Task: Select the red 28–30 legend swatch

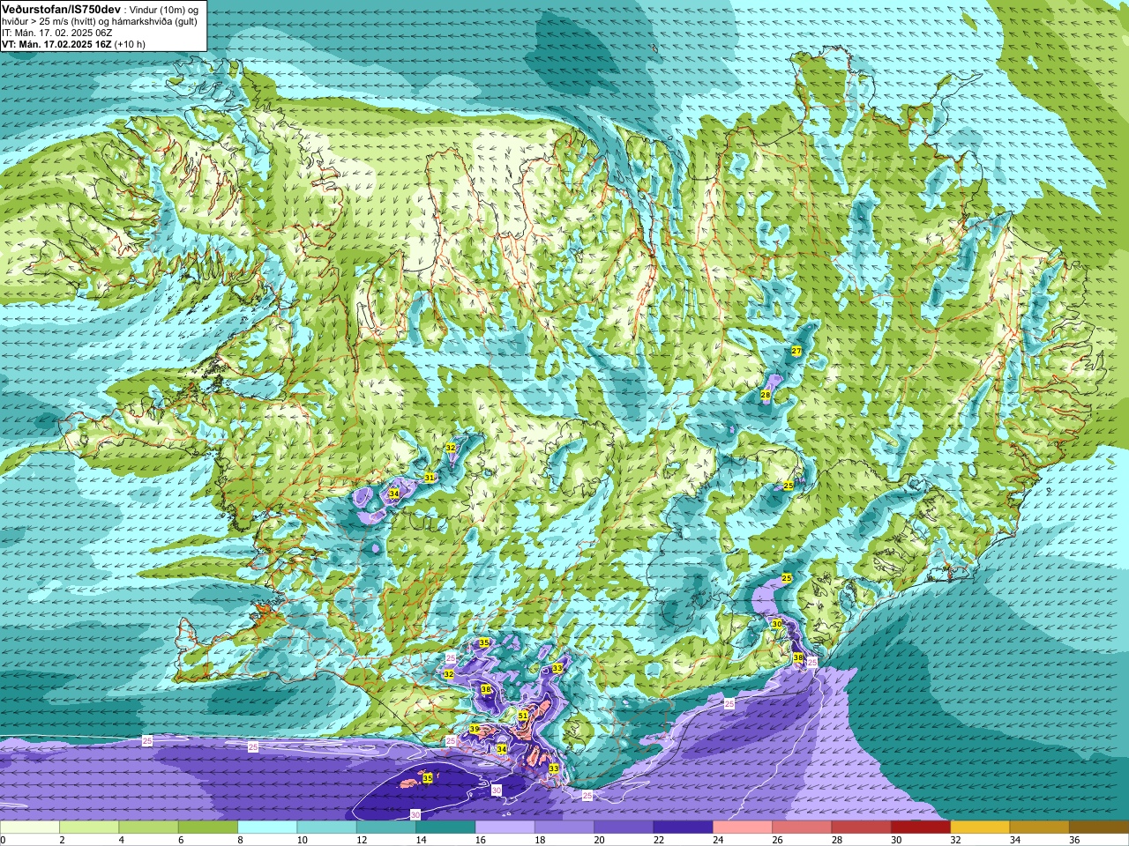Action: (861, 827)
